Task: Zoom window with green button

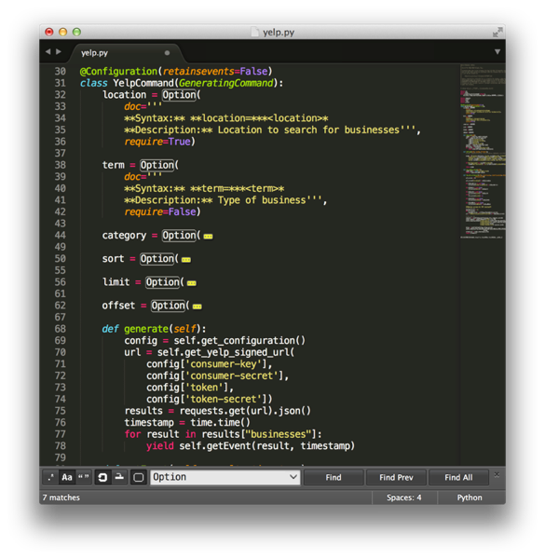Action: [76, 32]
